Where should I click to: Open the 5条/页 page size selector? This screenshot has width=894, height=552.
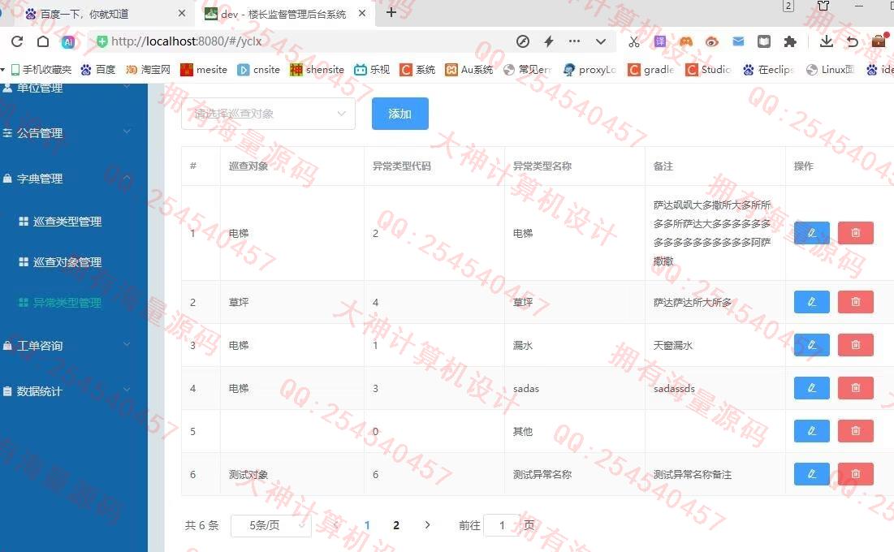pos(271,525)
